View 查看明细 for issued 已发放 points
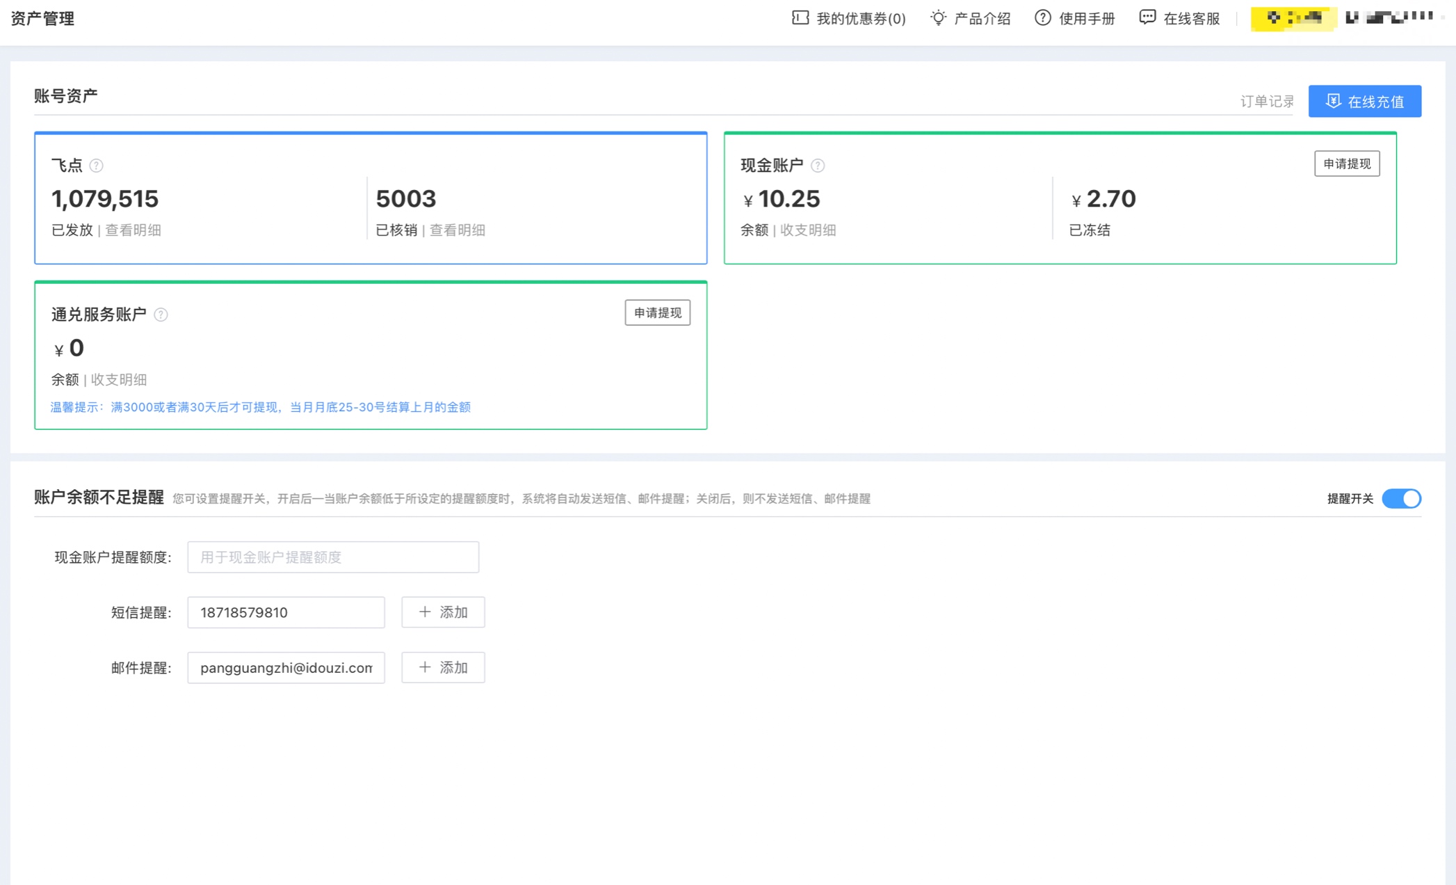Screen dimensions: 1456x885 pyautogui.click(x=133, y=230)
